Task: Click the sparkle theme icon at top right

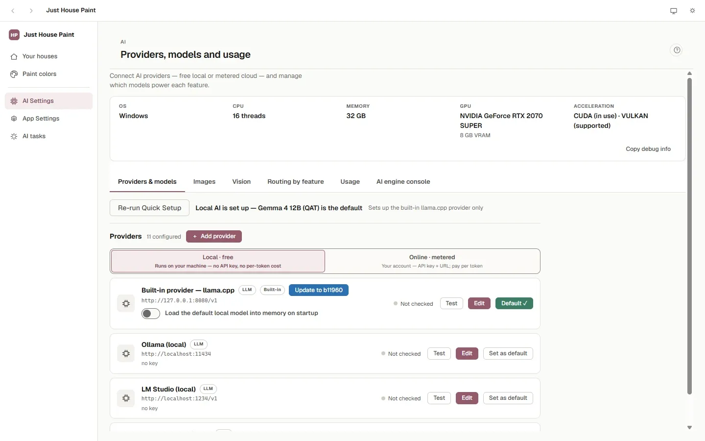Action: tap(692, 11)
